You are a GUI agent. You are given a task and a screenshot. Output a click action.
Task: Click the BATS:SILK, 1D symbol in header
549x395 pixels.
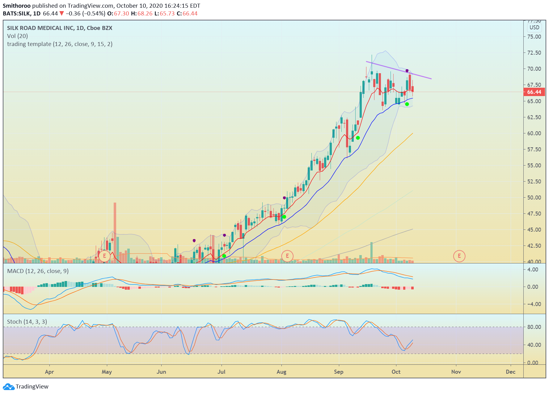point(22,14)
